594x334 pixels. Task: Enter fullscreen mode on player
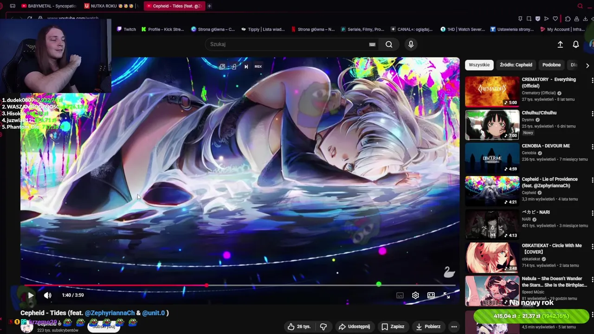(446, 295)
